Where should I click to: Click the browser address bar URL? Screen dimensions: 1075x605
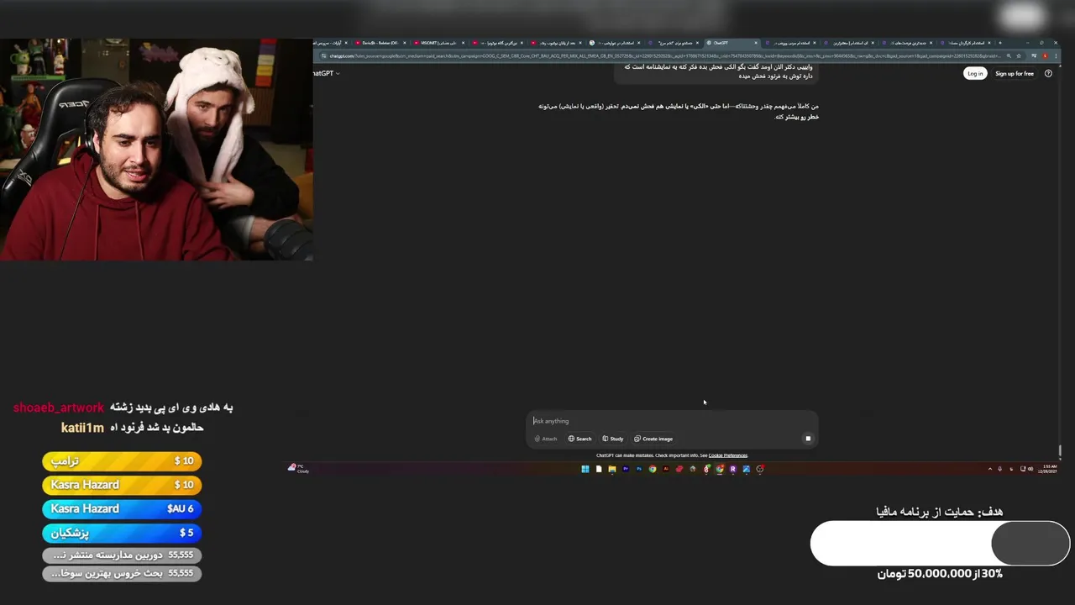click(x=663, y=56)
